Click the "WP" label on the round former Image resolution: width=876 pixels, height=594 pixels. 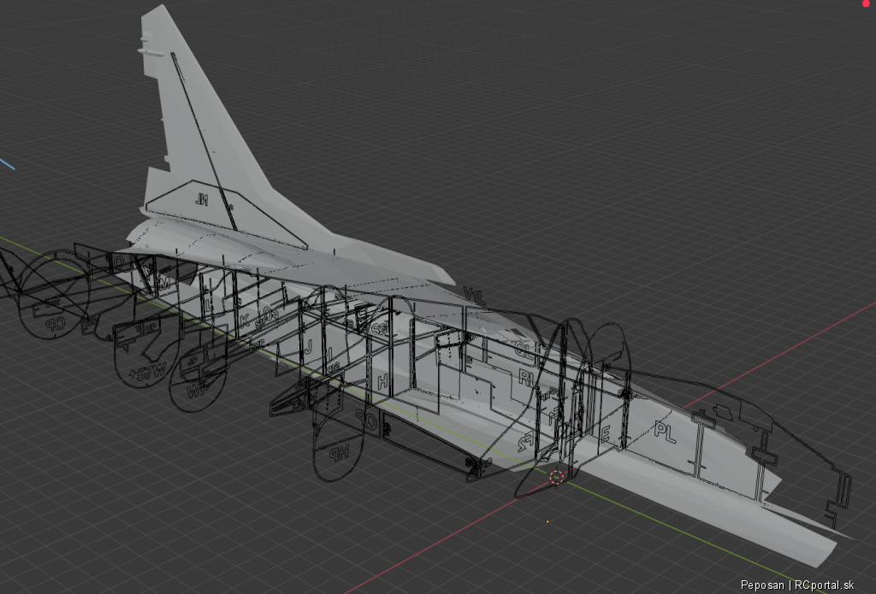tap(196, 390)
